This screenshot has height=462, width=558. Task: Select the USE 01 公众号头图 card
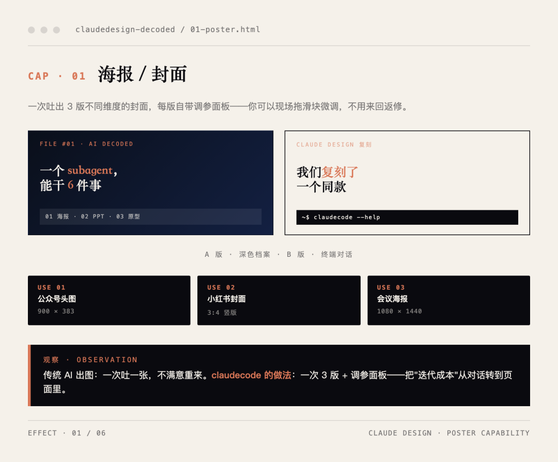pyautogui.click(x=109, y=300)
